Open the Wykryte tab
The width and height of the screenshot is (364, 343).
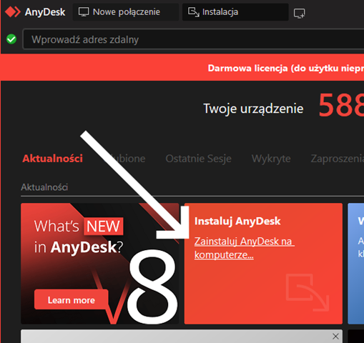(271, 159)
